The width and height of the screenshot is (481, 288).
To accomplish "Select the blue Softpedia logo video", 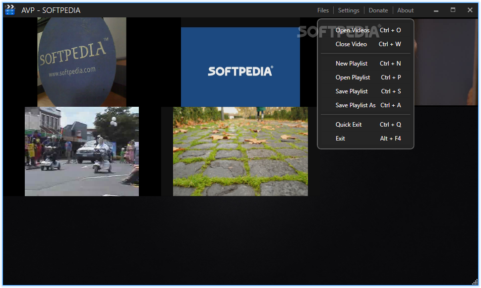I will click(240, 67).
